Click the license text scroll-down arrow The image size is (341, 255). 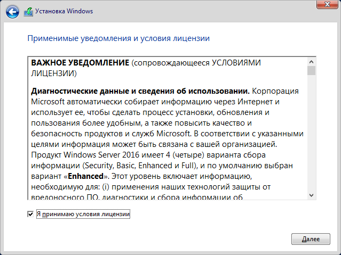(311, 195)
